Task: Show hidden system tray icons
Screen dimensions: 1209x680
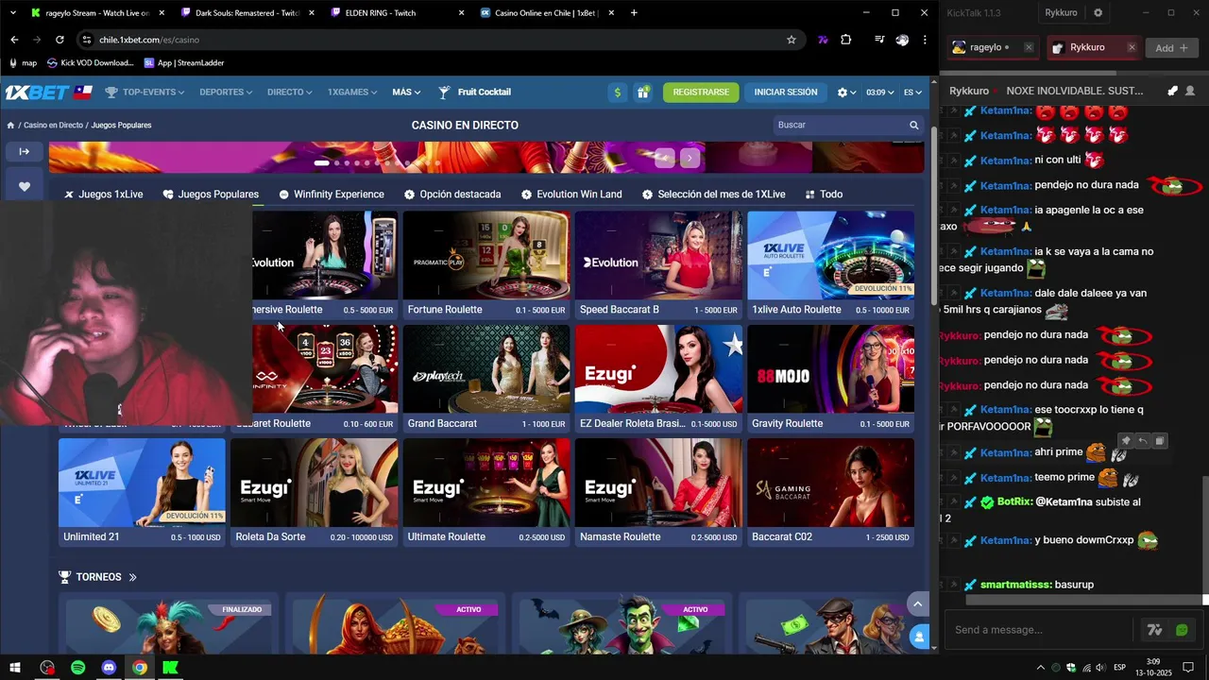Action: click(x=1041, y=668)
